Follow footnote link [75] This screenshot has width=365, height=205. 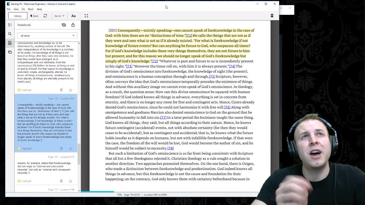click(x=212, y=76)
